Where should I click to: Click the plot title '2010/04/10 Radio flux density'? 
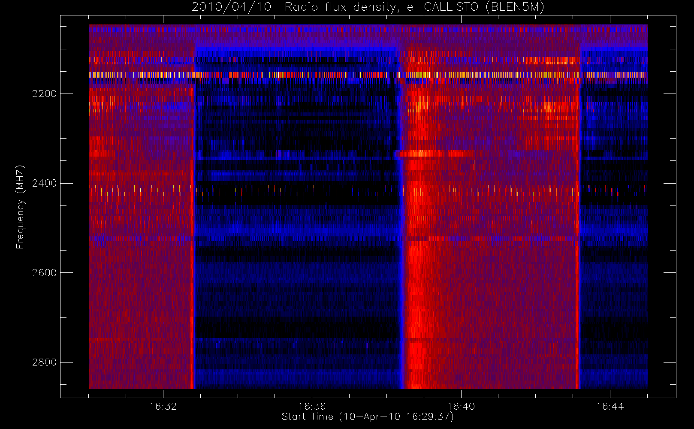click(368, 7)
